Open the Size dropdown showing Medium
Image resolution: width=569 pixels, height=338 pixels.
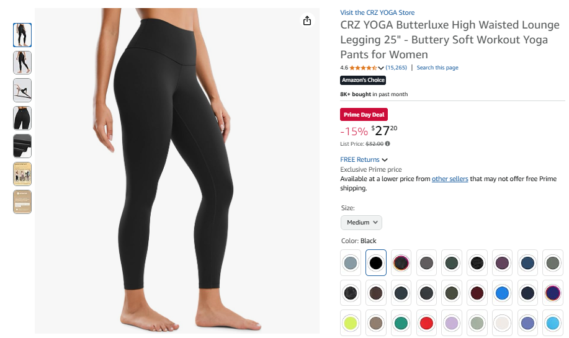(361, 222)
